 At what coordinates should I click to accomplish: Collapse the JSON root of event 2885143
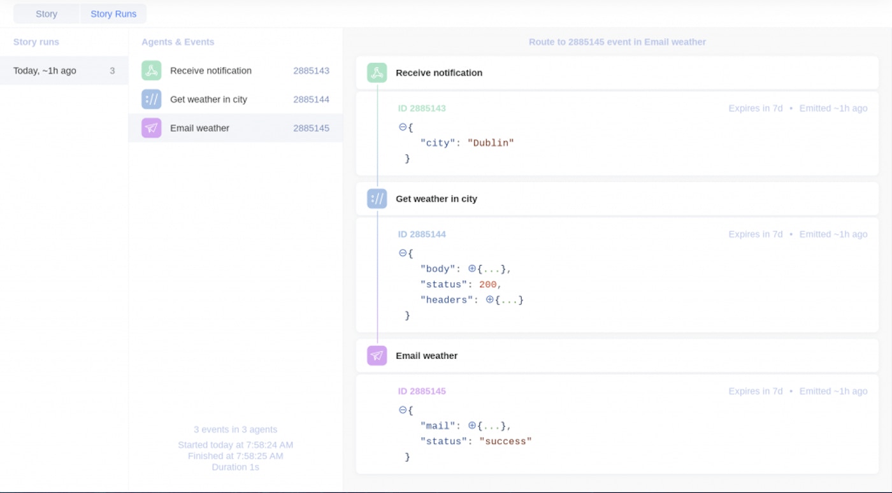tap(403, 127)
